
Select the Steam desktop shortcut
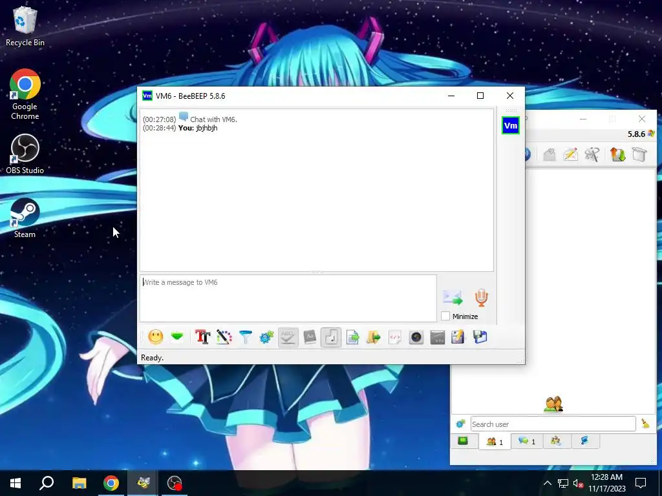coord(25,218)
